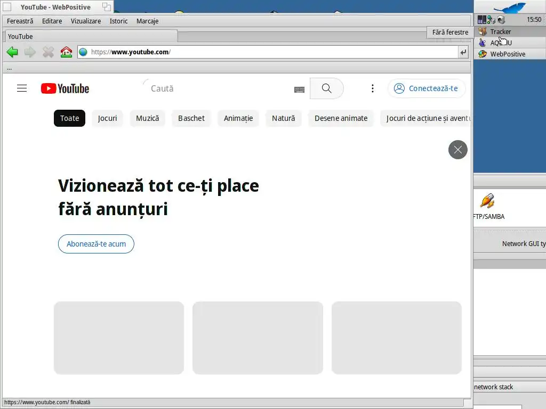
Task: Open the Istoric menu
Action: click(119, 21)
